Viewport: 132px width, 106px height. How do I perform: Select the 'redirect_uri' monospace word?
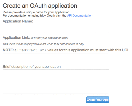click(33, 50)
